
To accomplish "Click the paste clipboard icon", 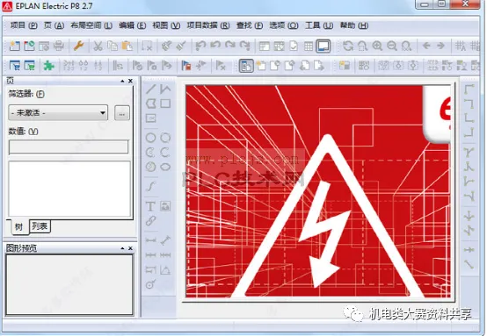I will pos(127,46).
